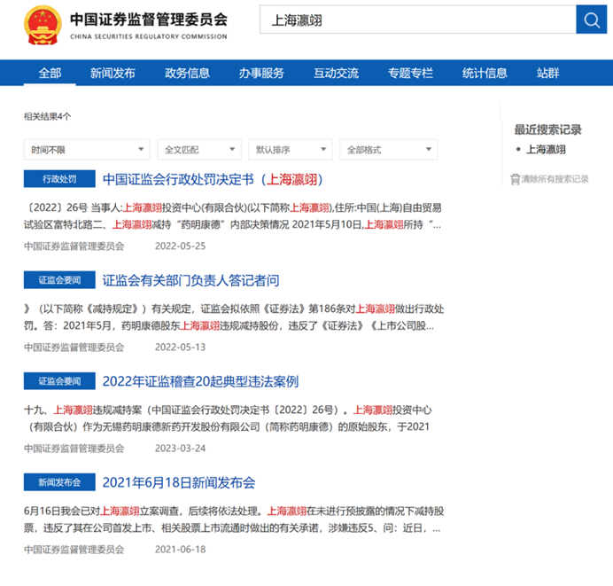Switch to the 专题专栏 tab
This screenshot has width=613, height=586.
[410, 73]
